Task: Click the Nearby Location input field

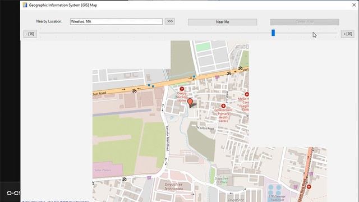Action: (x=116, y=21)
